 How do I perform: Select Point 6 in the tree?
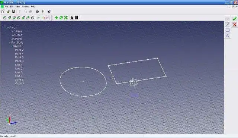[x=19, y=80]
